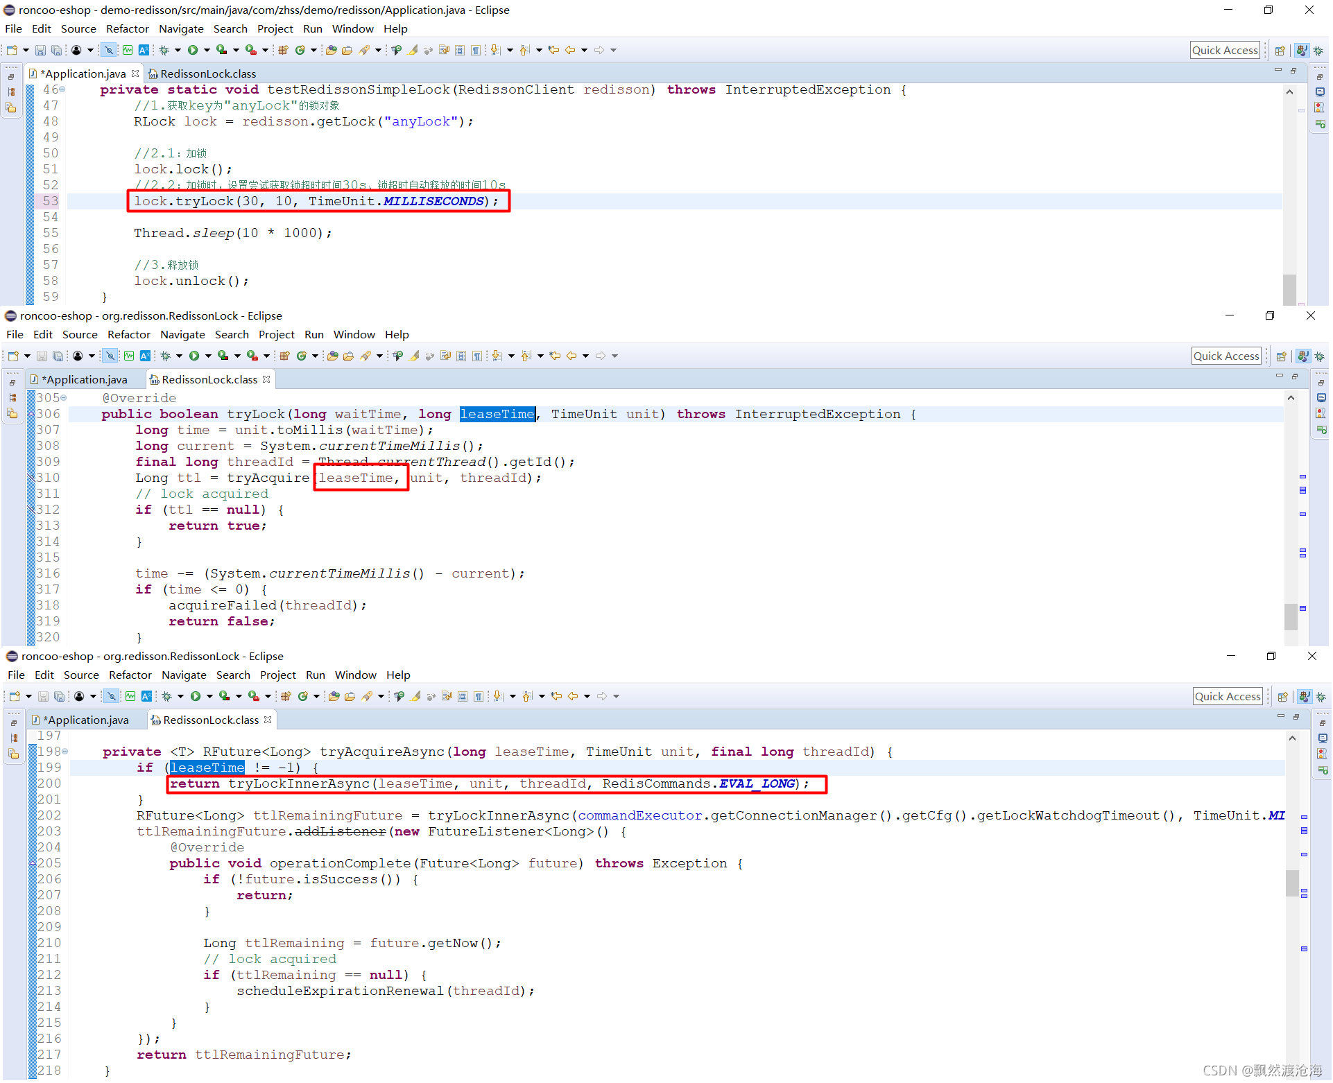Click Previous Annotation icon in top toolbar
The height and width of the screenshot is (1083, 1333).
click(x=524, y=50)
